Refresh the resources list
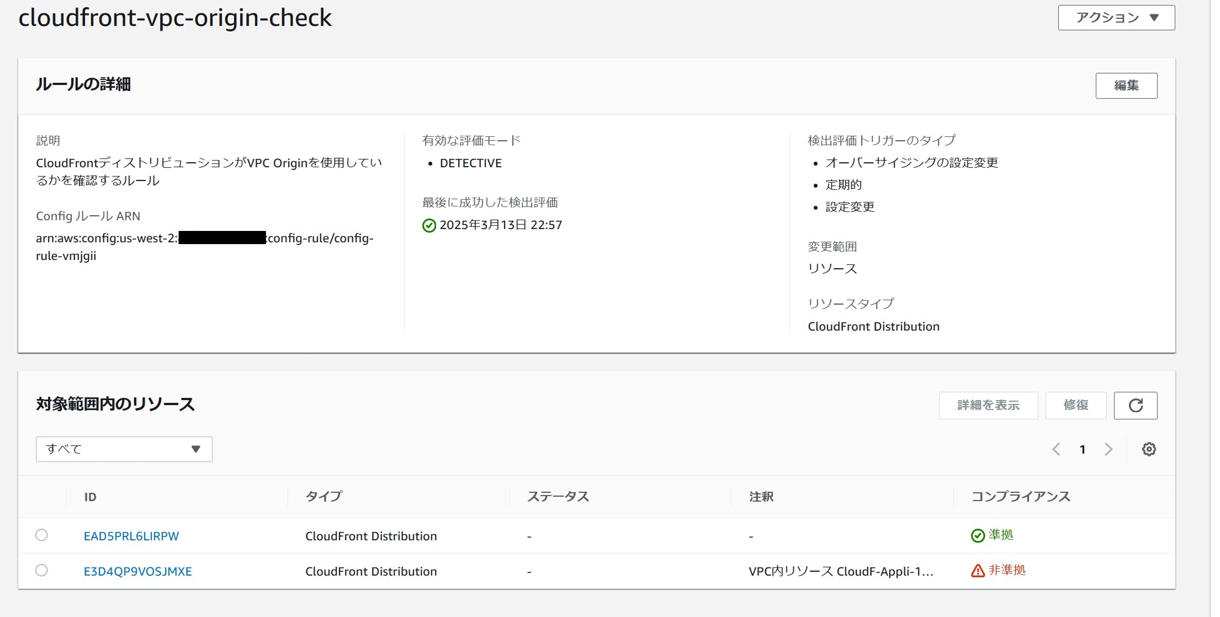 pyautogui.click(x=1135, y=405)
